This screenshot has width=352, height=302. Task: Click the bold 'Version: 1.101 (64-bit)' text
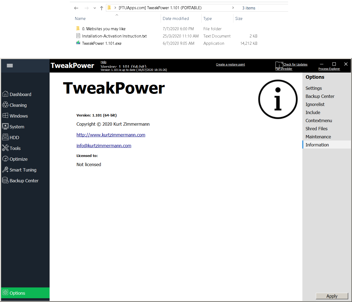96,115
